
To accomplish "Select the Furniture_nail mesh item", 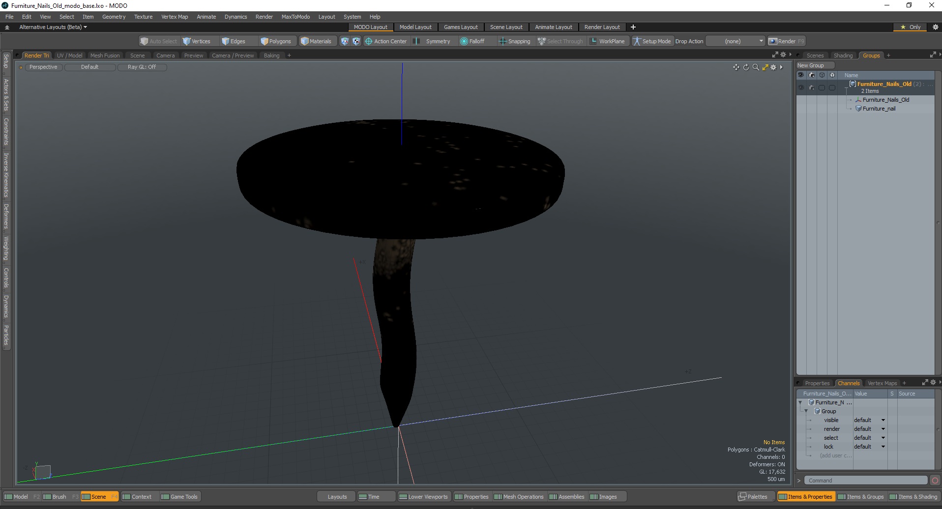I will pyautogui.click(x=879, y=109).
